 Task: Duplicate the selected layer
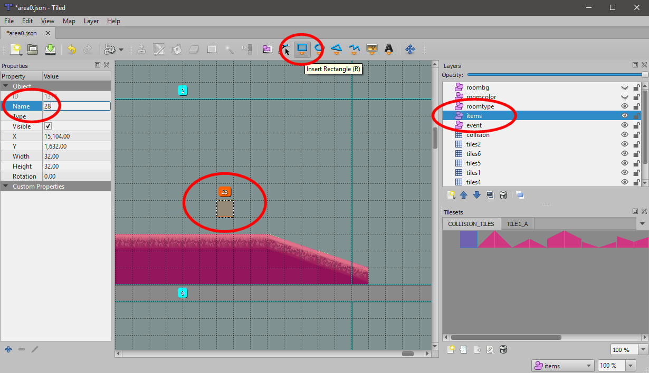point(490,195)
